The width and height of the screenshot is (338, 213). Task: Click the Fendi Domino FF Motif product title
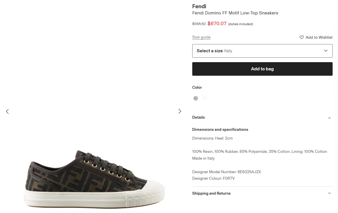tap(235, 13)
